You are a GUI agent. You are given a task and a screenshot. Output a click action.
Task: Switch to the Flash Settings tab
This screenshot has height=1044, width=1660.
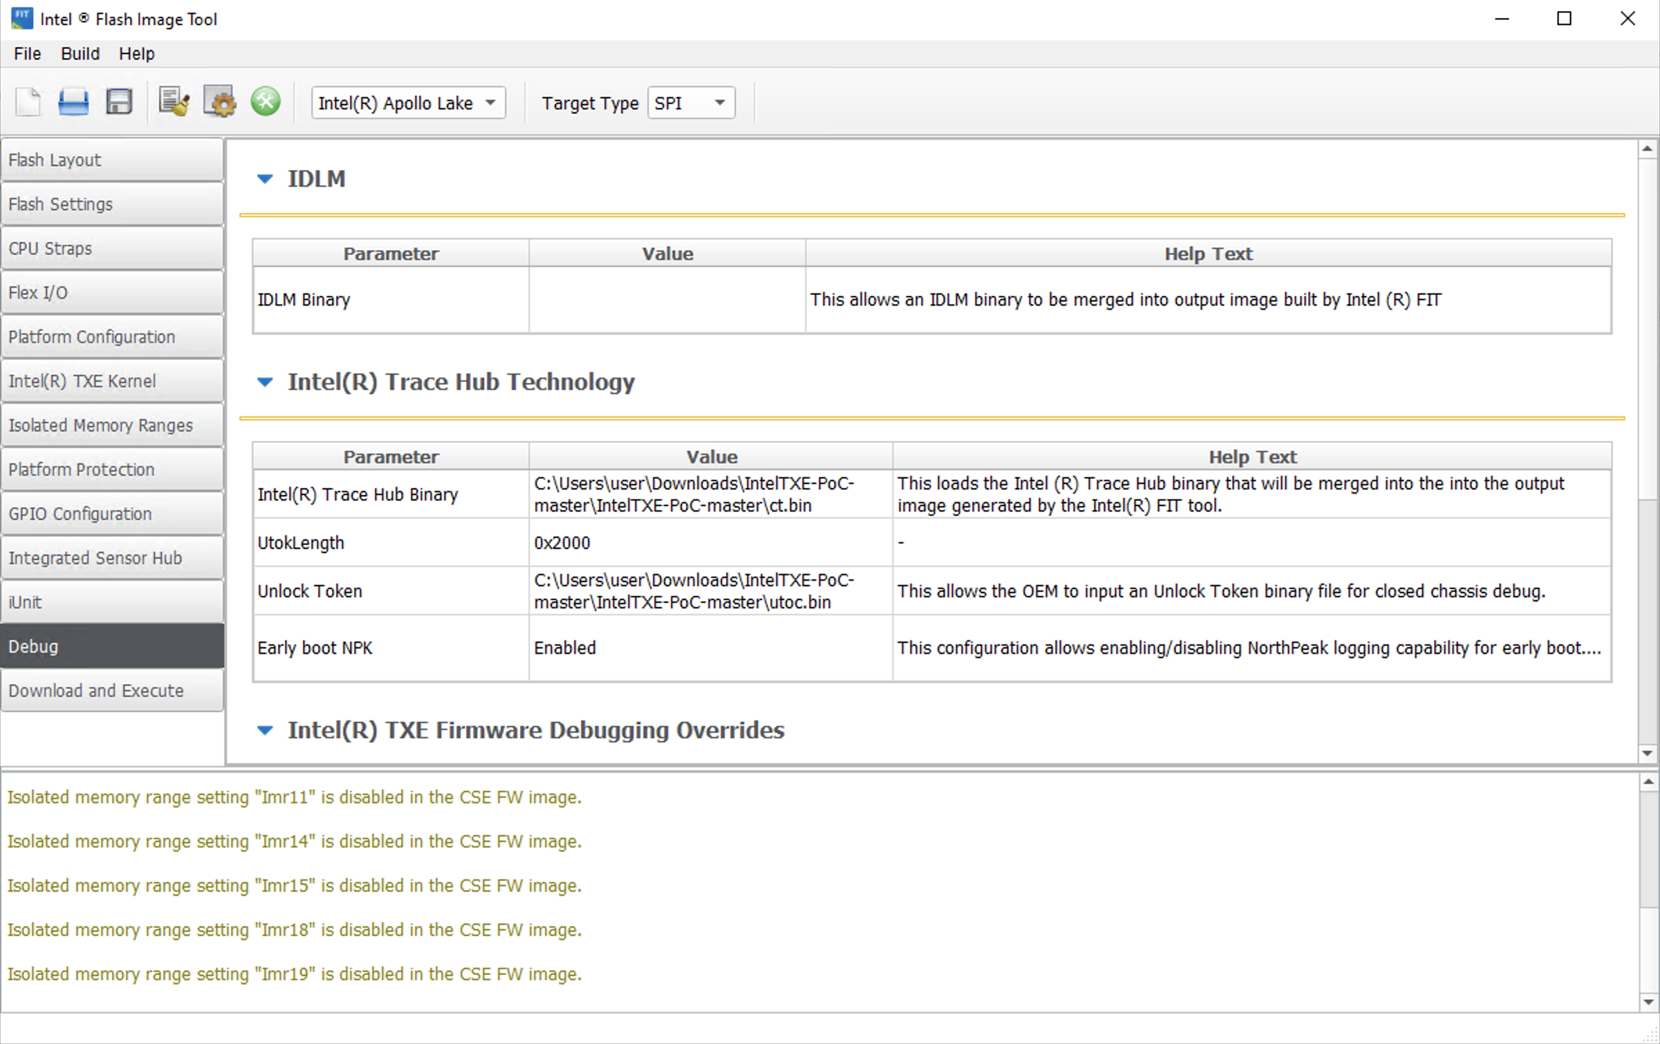coord(112,204)
